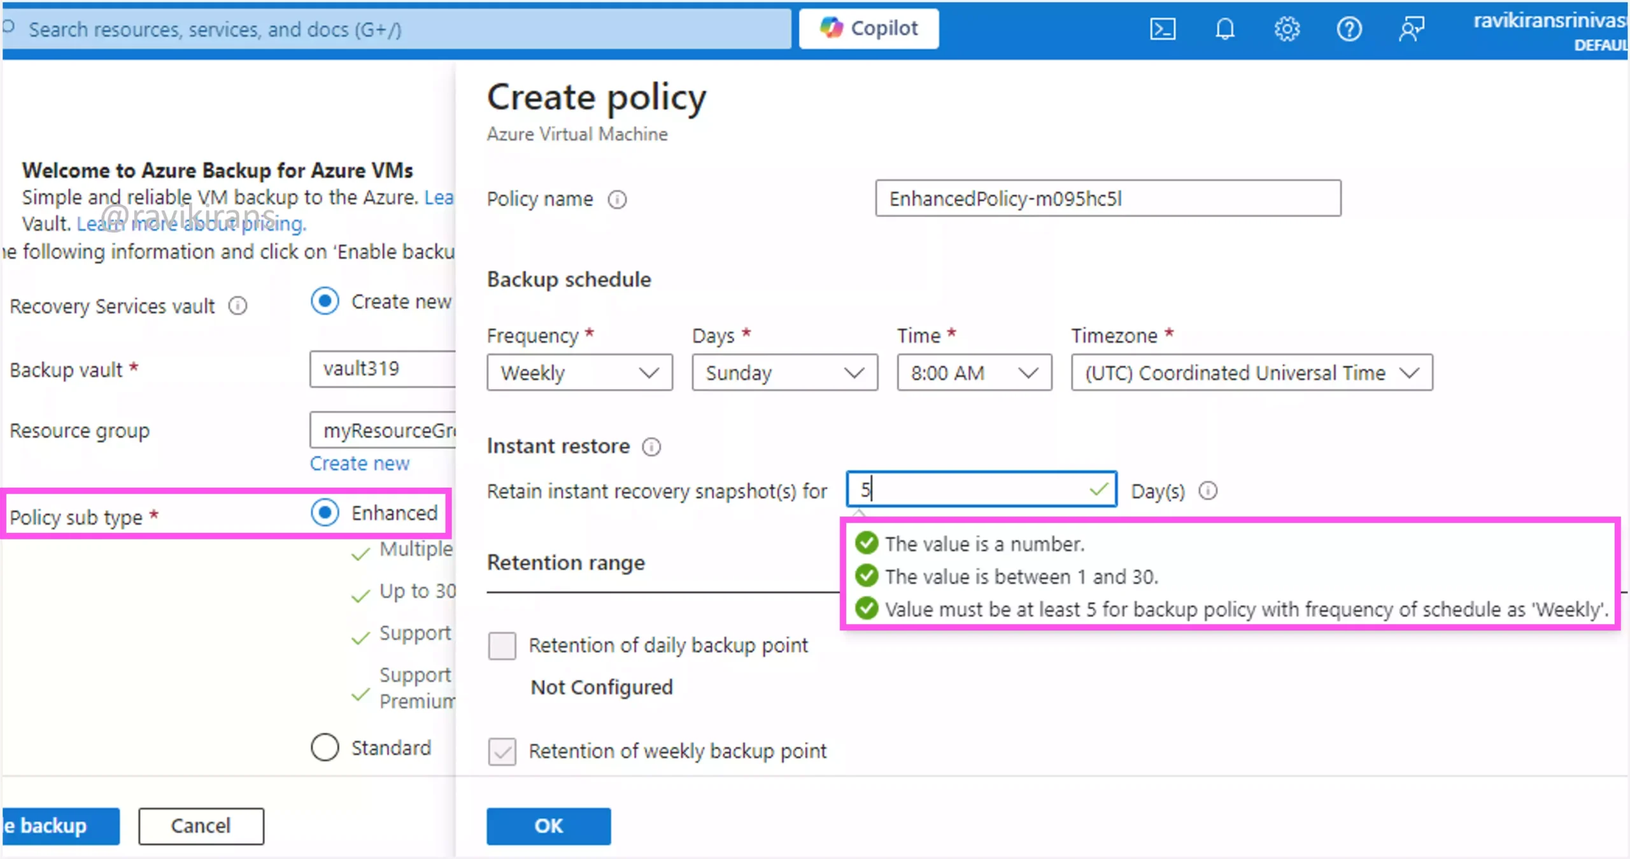Click the Policy name text field
The height and width of the screenshot is (859, 1630).
[x=1108, y=199]
